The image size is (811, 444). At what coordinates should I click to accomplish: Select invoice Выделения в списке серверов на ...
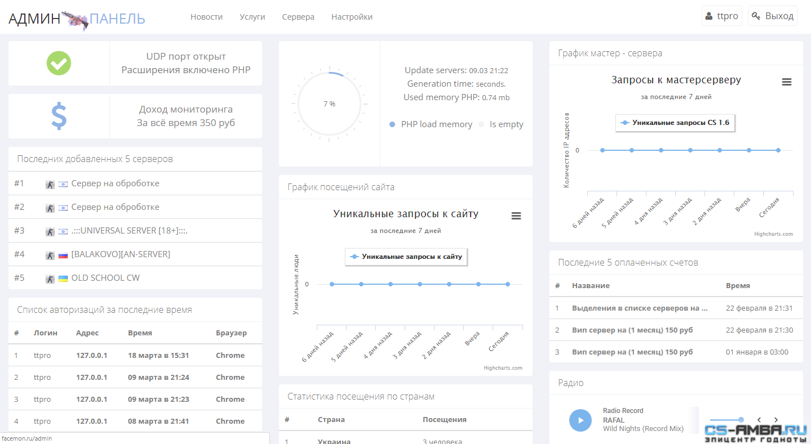click(640, 308)
